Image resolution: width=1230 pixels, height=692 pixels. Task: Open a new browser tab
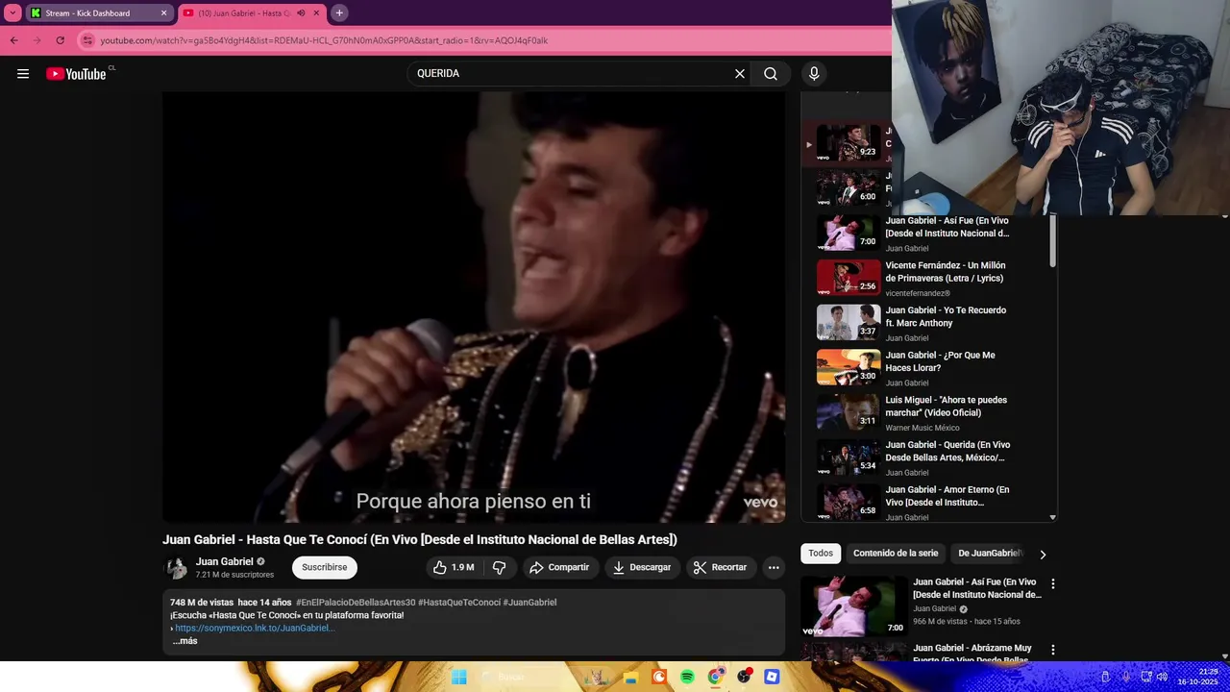[339, 13]
